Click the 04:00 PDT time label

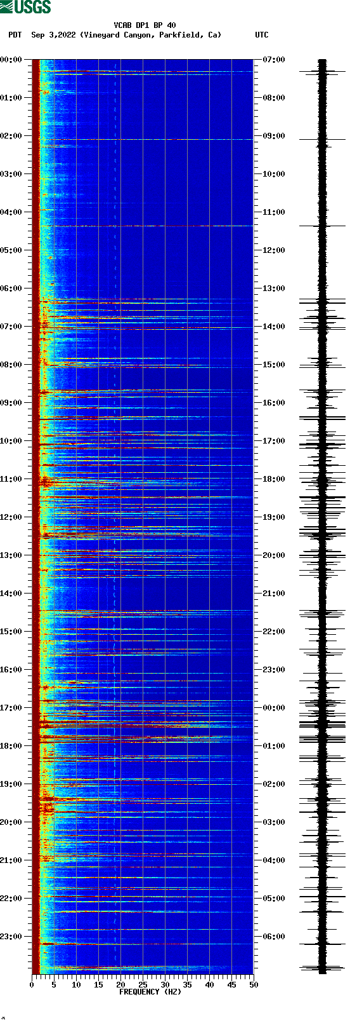pos(11,212)
